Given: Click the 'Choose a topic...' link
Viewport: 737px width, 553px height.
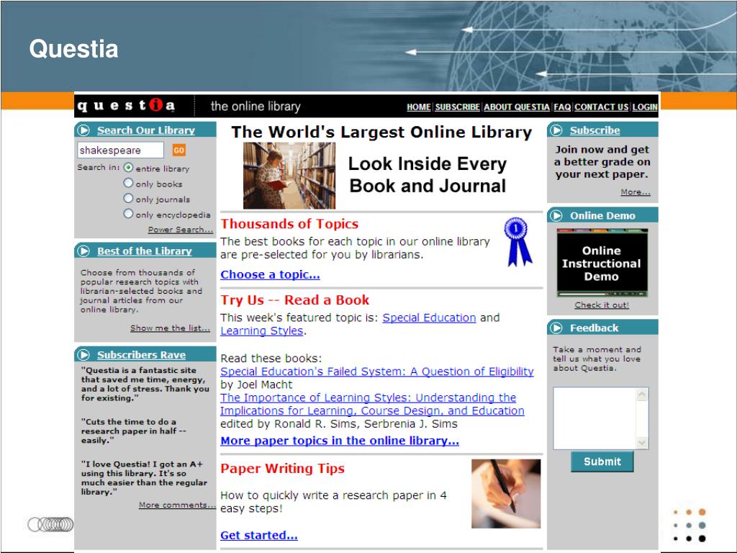Looking at the screenshot, I should click(x=271, y=274).
